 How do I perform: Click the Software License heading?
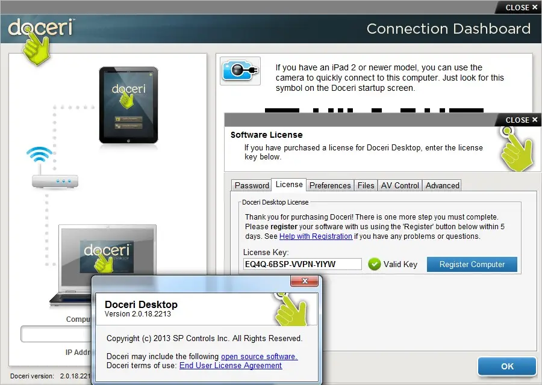pyautogui.click(x=267, y=135)
